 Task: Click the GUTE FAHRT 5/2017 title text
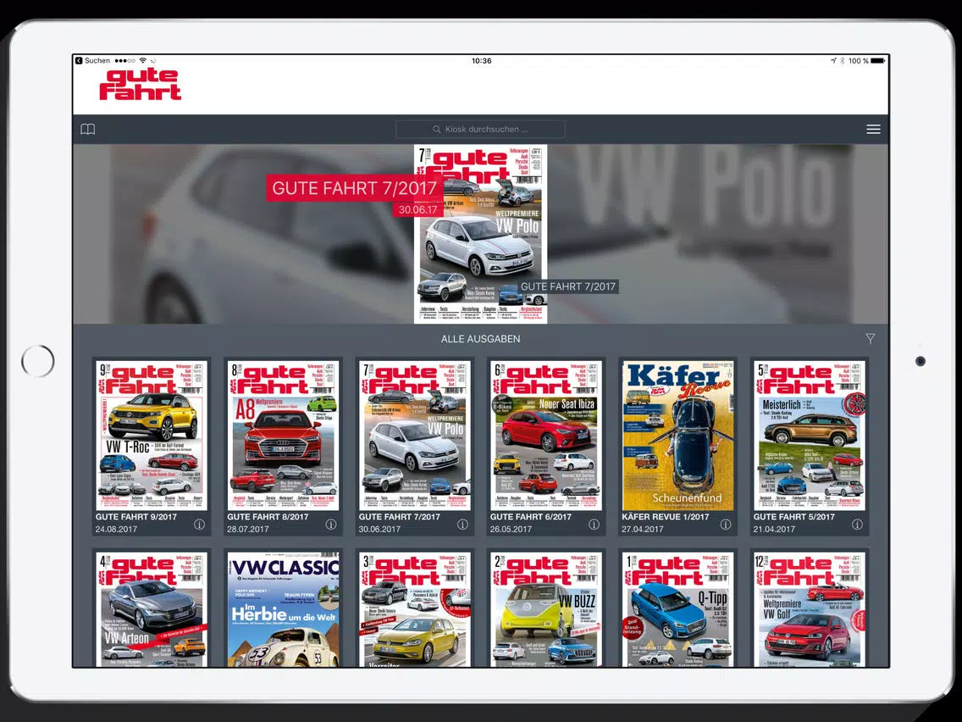pyautogui.click(x=793, y=517)
